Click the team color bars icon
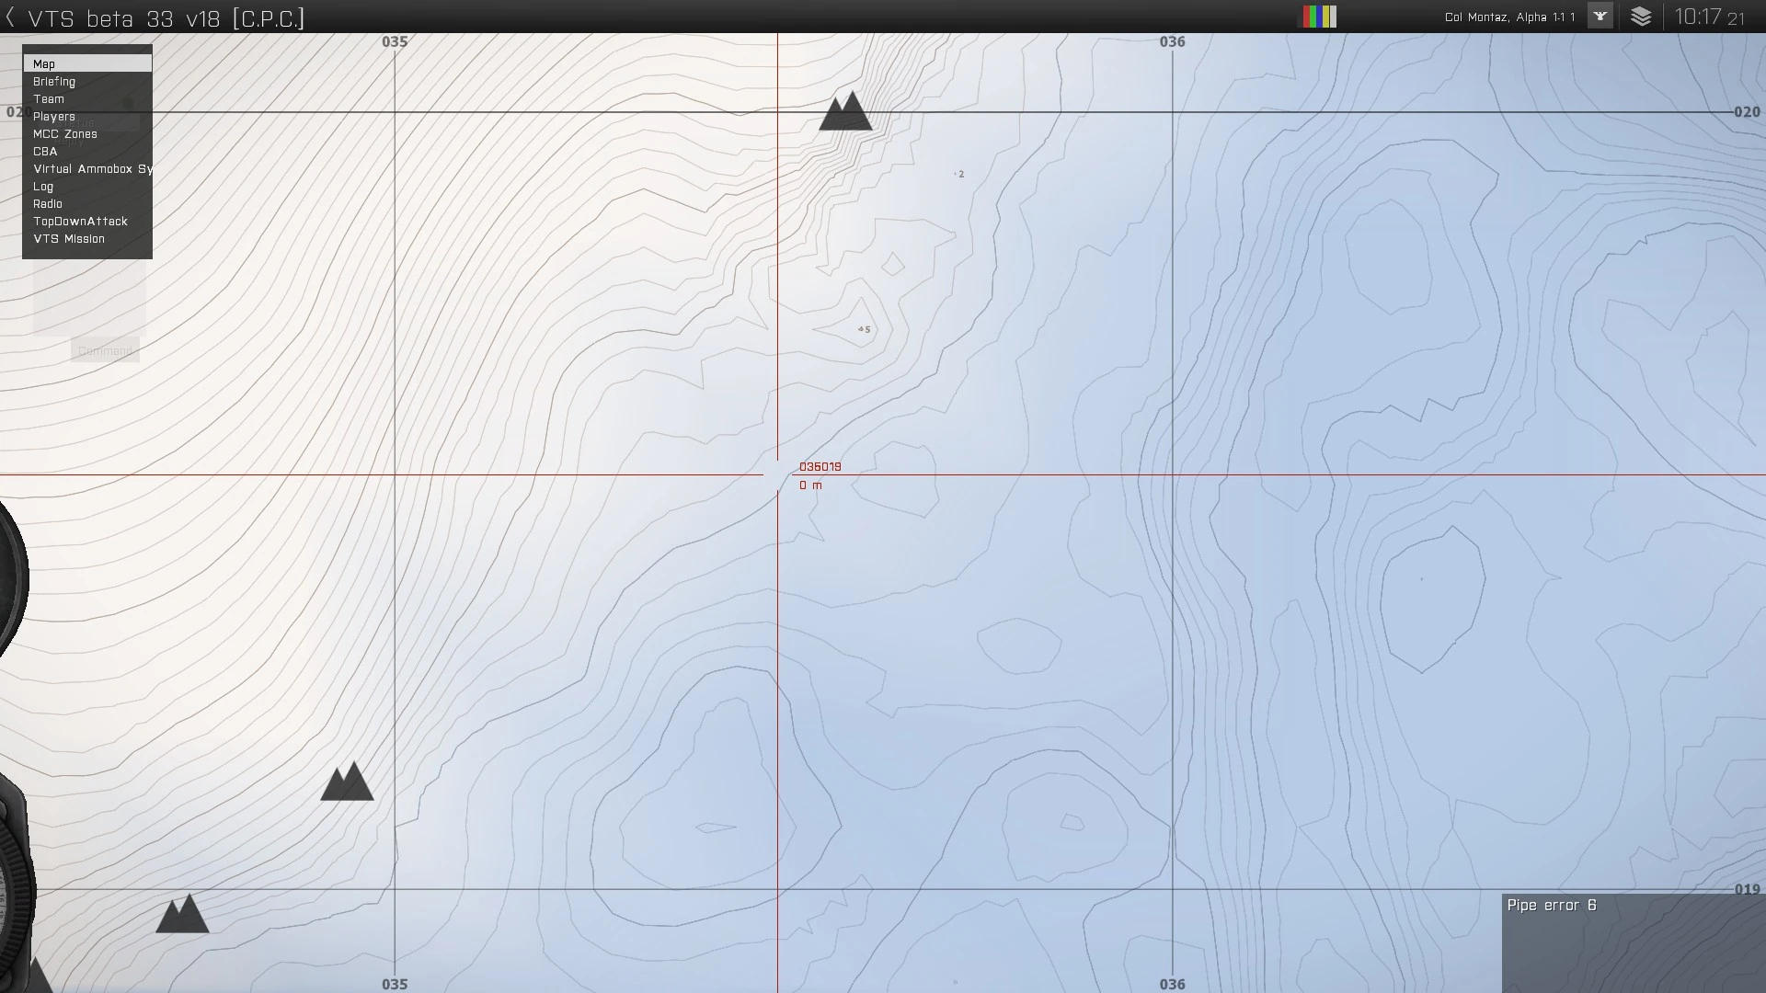The image size is (1766, 993). coord(1318,17)
